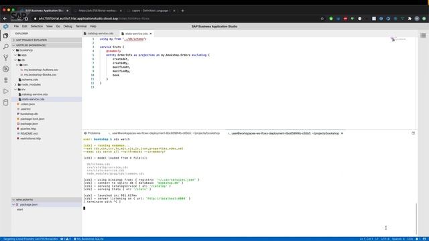This screenshot has width=429, height=241.
Task: Click the localhost server URL in terminal
Action: pos(166,199)
